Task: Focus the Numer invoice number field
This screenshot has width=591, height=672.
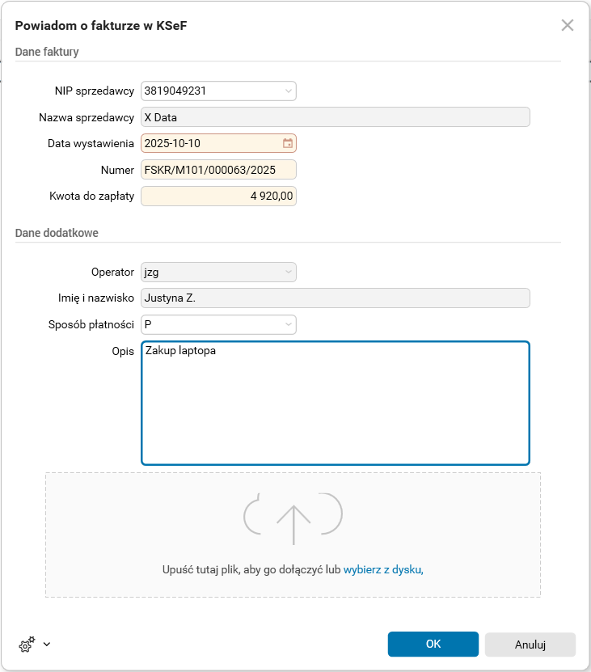Action: [218, 170]
